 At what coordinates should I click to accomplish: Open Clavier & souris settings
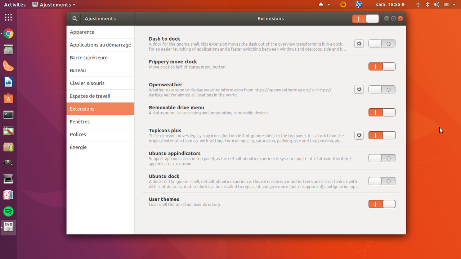pos(100,83)
